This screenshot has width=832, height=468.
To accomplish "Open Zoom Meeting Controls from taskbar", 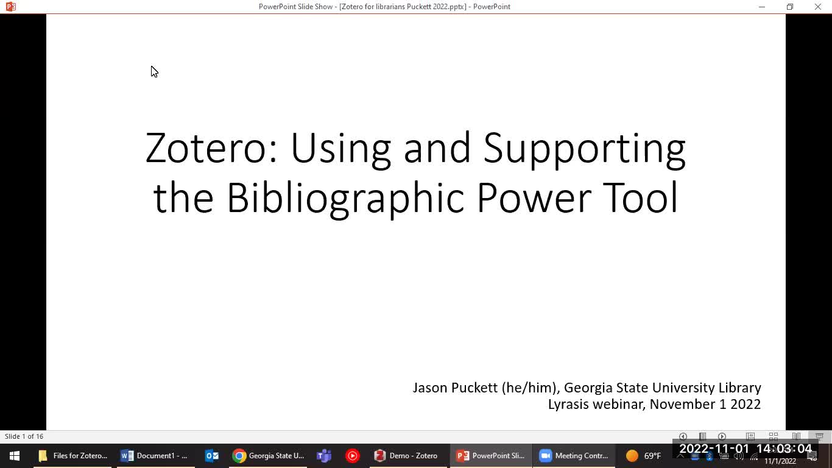I will tap(574, 456).
